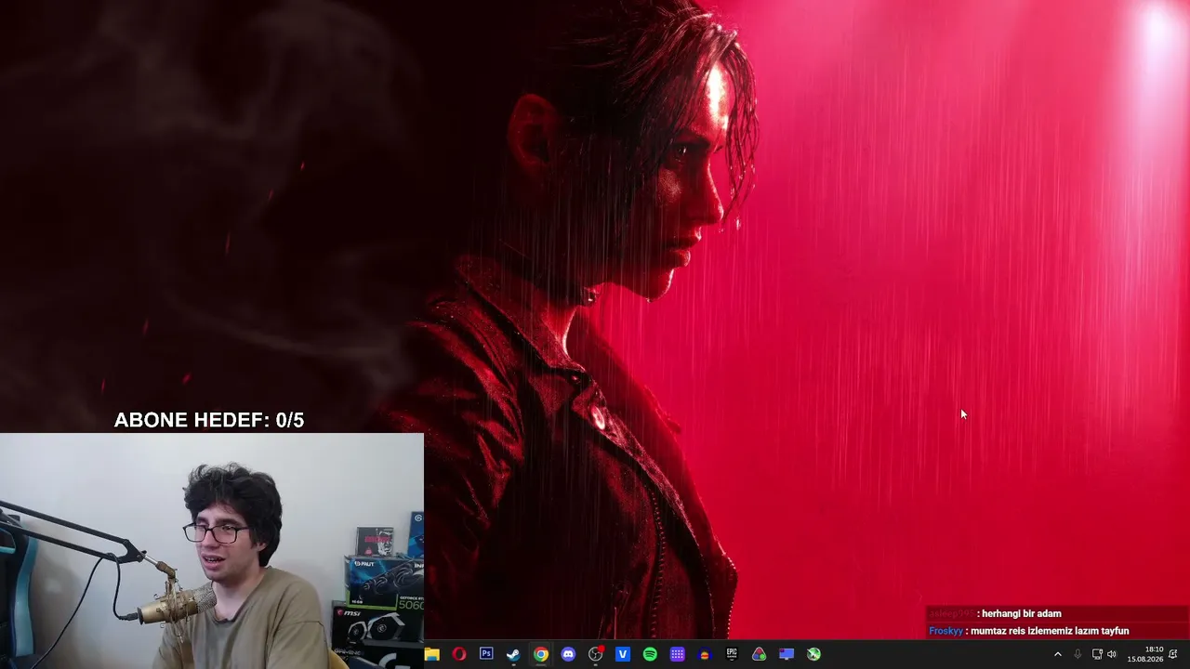The height and width of the screenshot is (669, 1190).
Task: Open Photoshop from the taskbar
Action: point(486,654)
